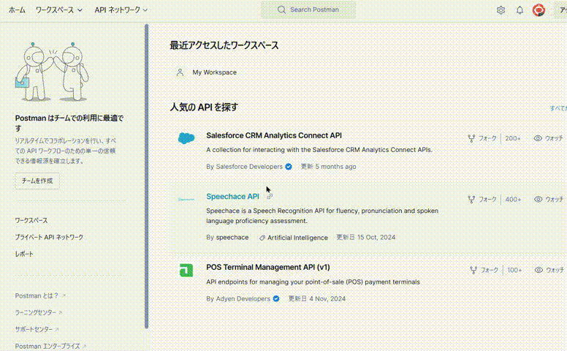Watch the Speechace API collection
Screen dimensions: 567x351
coord(549,200)
